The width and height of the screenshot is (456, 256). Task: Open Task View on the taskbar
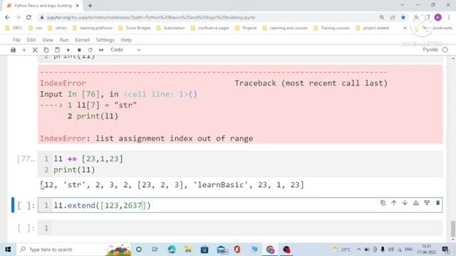155,250
